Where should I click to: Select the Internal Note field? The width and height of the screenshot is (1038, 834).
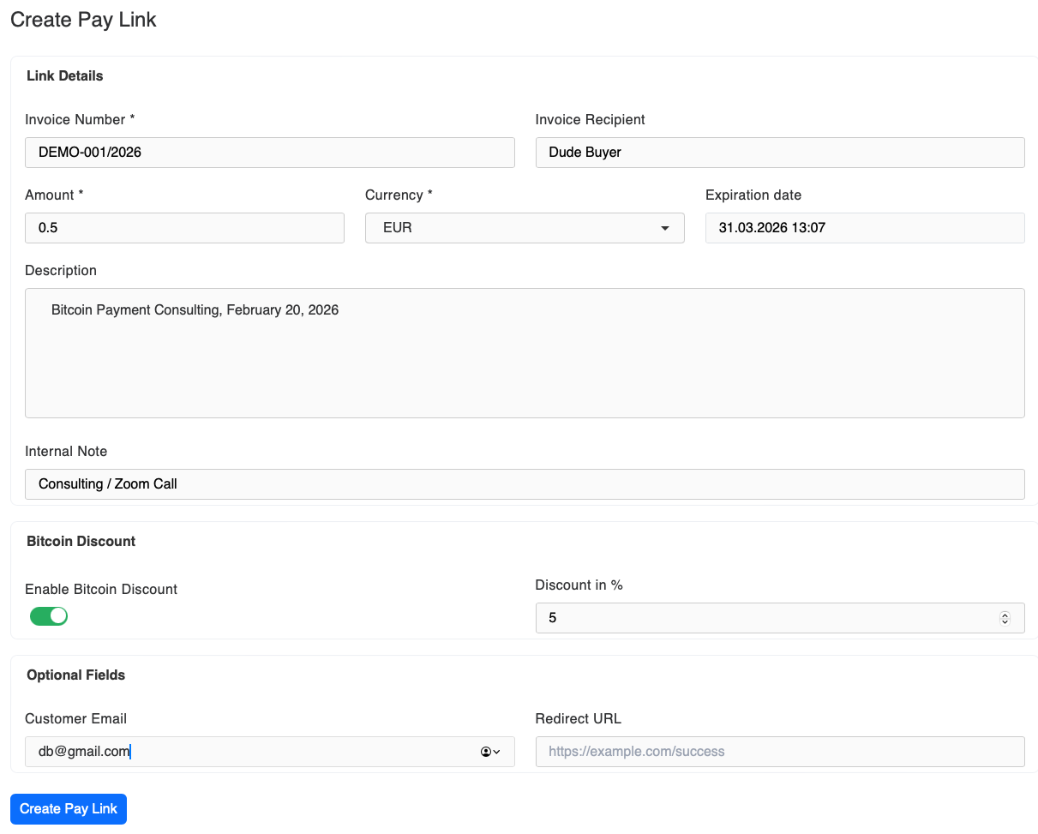[525, 483]
